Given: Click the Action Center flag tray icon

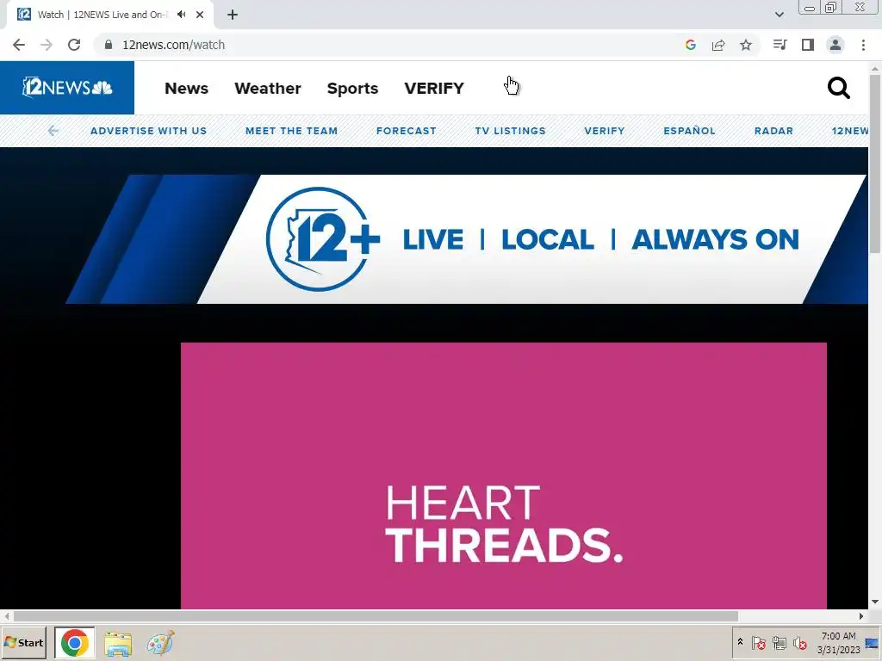Looking at the screenshot, I should (758, 642).
